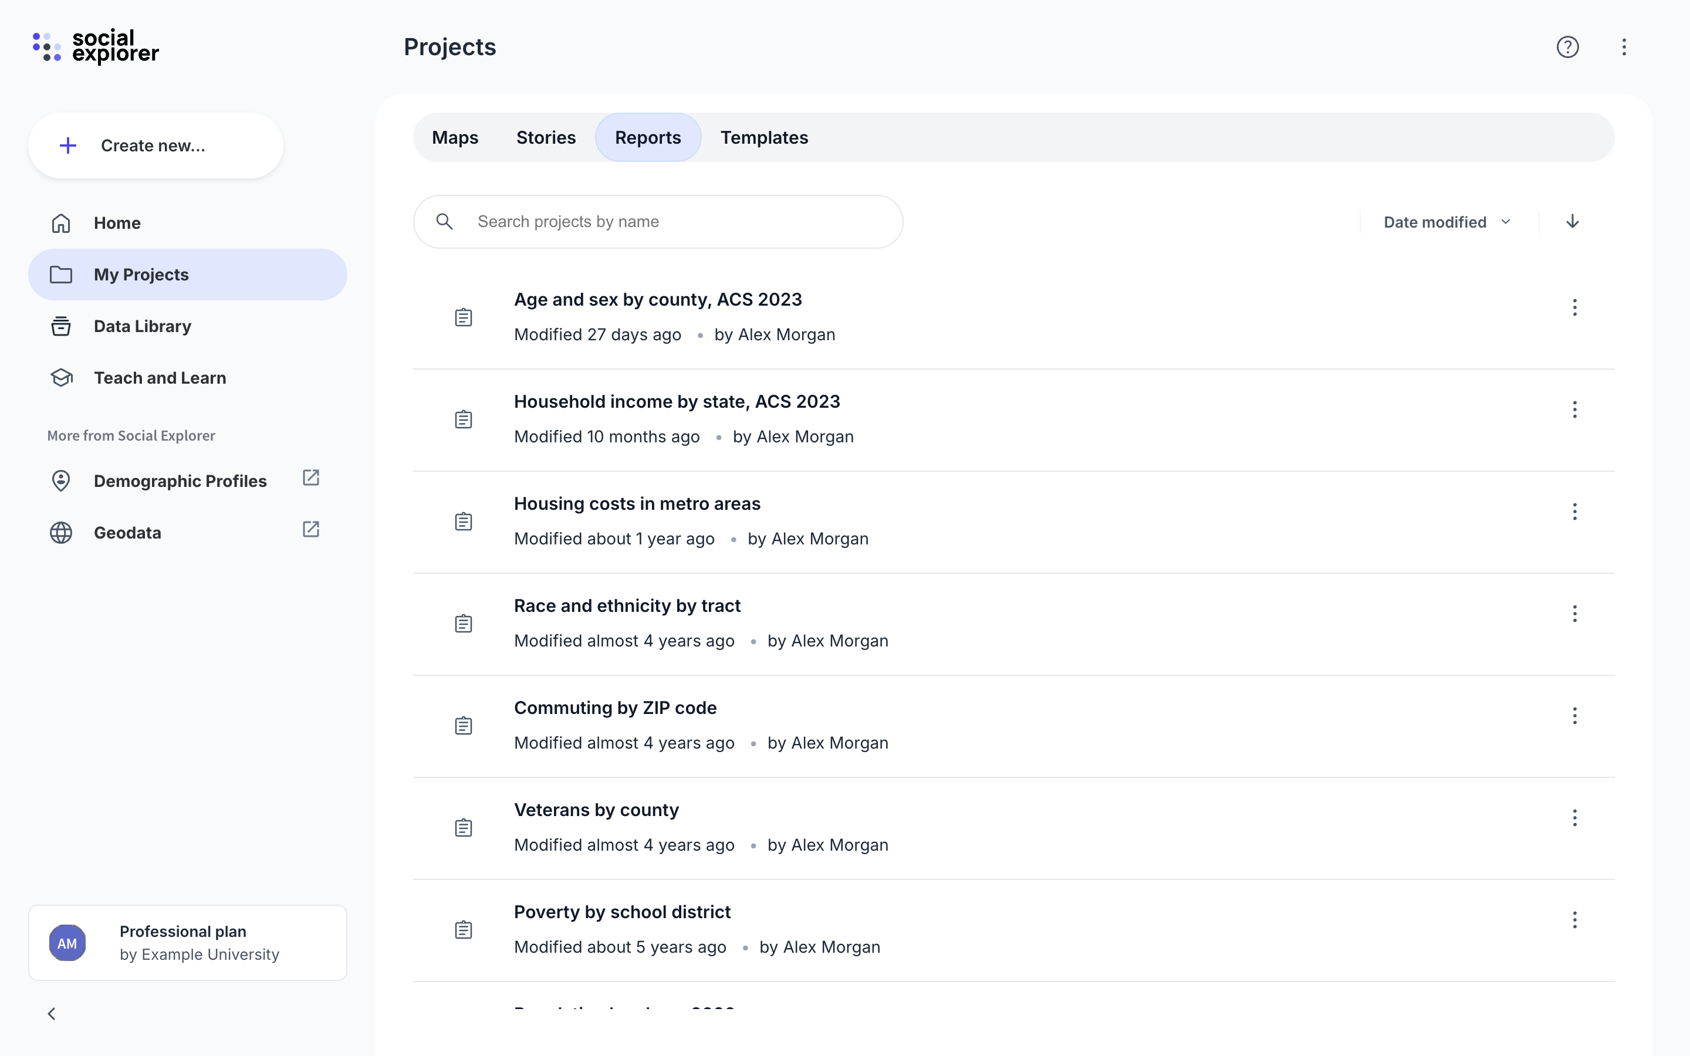This screenshot has height=1056, width=1690.
Task: Open options for Veterans by county
Action: point(1575,817)
